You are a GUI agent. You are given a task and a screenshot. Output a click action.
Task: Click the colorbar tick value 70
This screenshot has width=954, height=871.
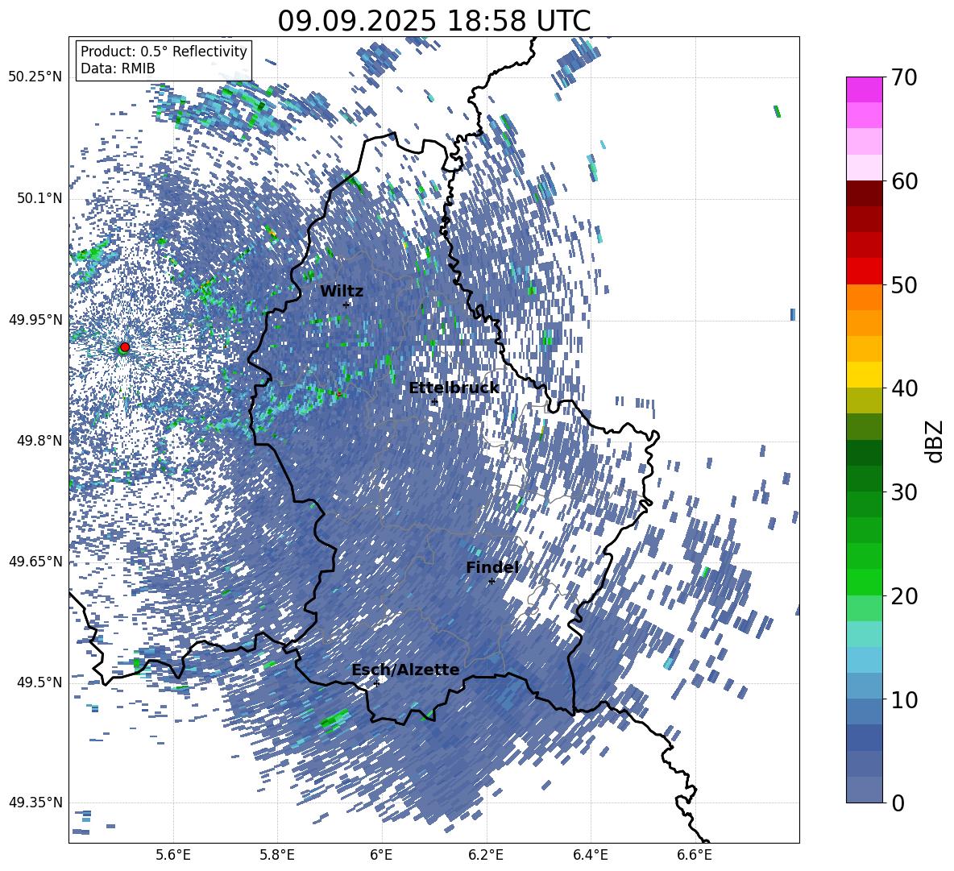pos(903,78)
